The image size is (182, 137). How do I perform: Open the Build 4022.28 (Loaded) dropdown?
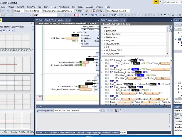(x=118, y=11)
